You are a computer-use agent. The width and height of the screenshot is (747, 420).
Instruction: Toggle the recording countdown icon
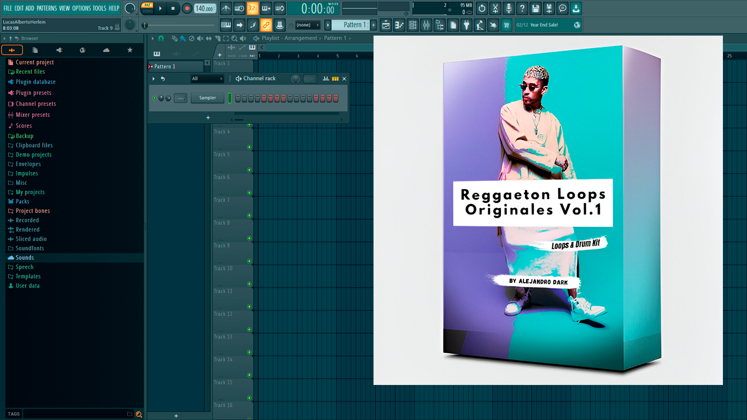coord(253,8)
